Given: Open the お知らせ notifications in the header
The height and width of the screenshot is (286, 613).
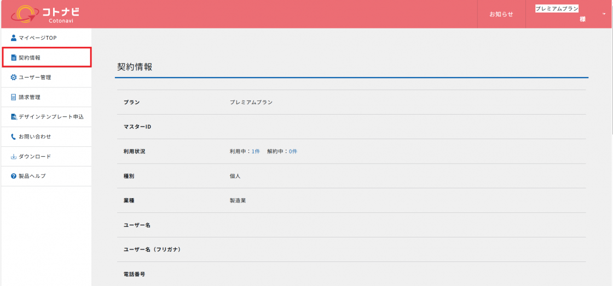Looking at the screenshot, I should [x=501, y=14].
